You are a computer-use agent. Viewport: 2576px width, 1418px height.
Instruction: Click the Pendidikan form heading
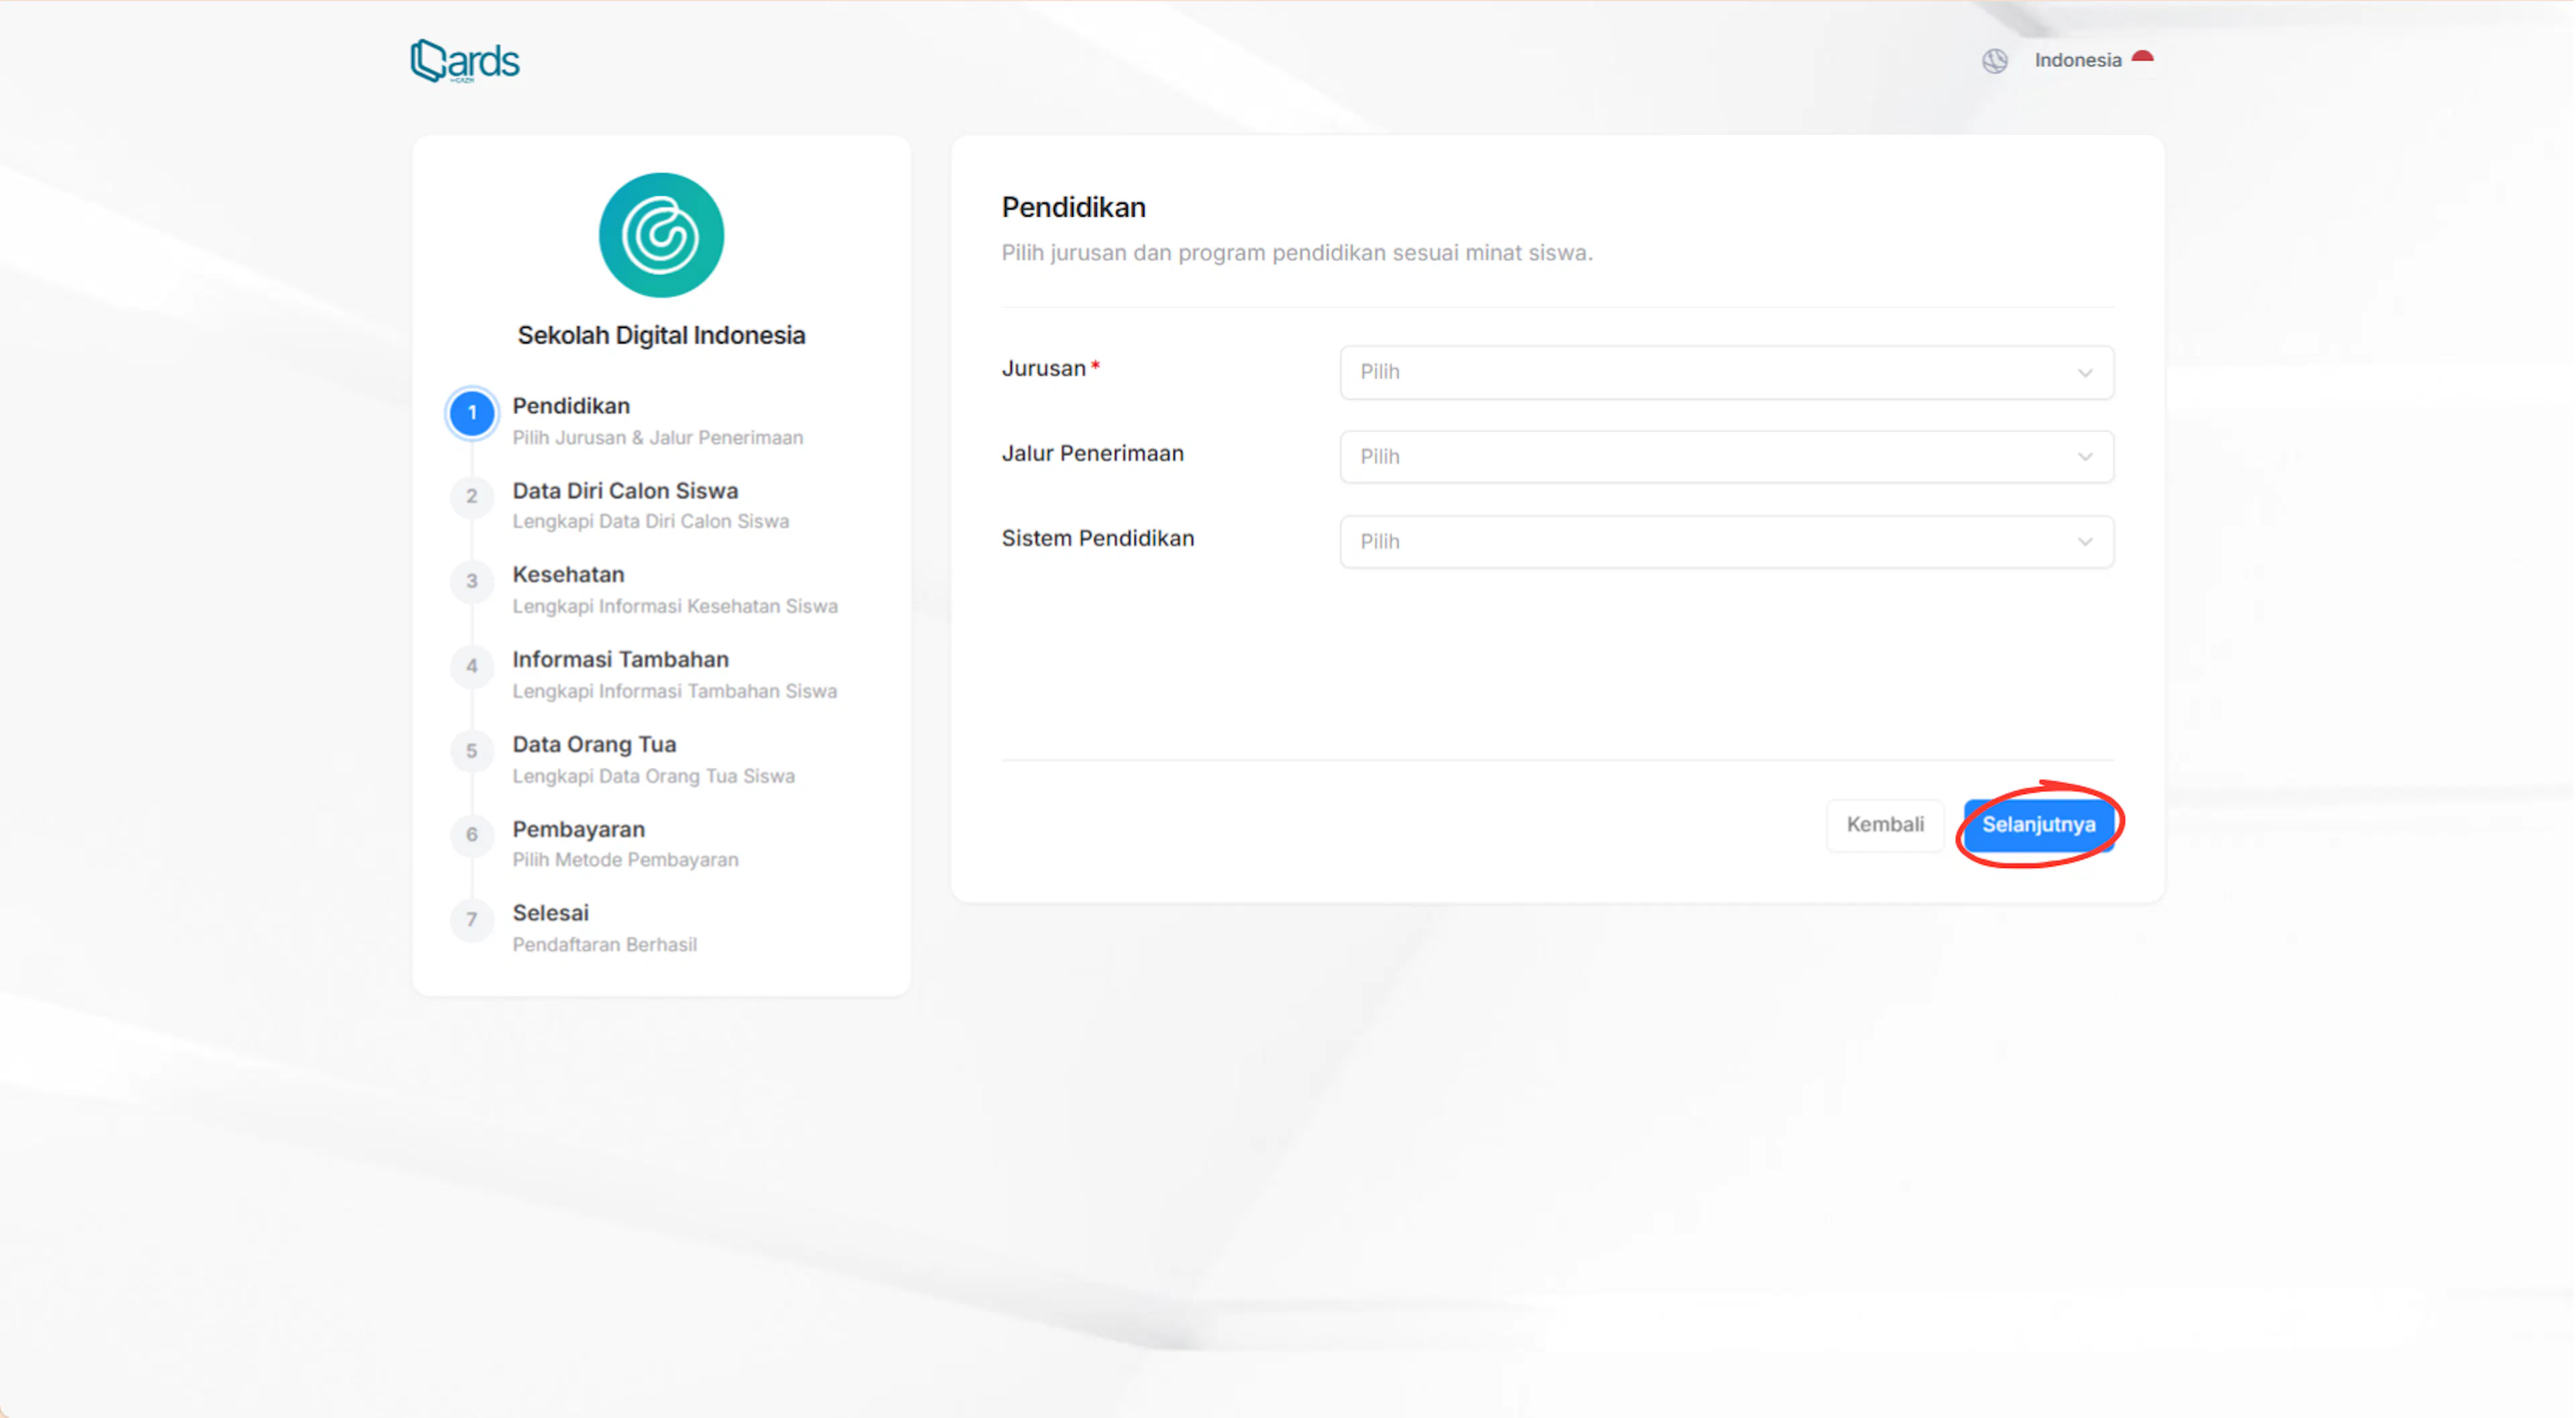[x=1073, y=208]
